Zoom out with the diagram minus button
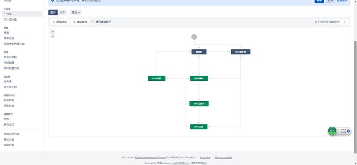This screenshot has height=165, width=357. pos(53,36)
